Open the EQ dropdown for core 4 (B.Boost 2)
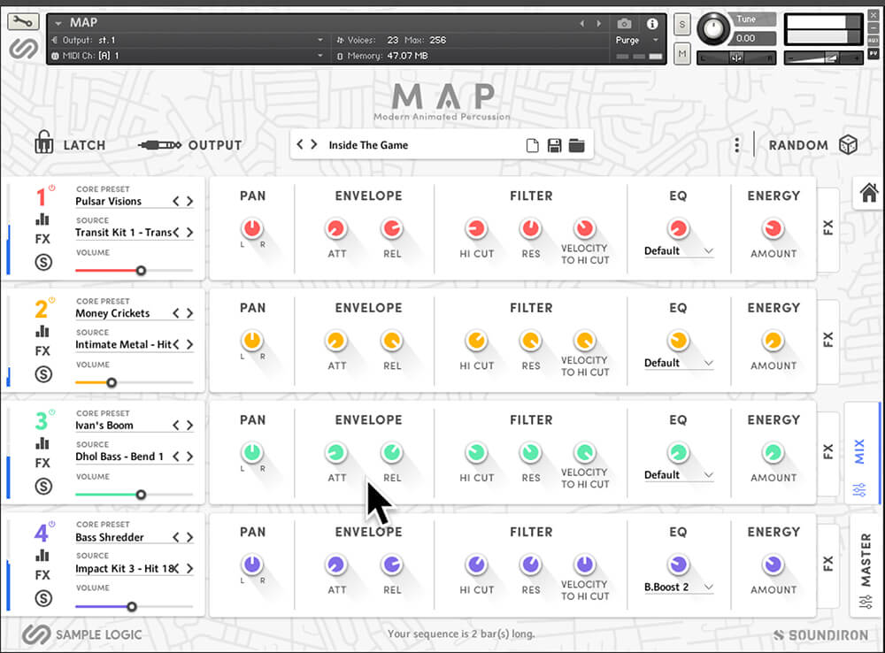This screenshot has width=885, height=653. coord(679,587)
